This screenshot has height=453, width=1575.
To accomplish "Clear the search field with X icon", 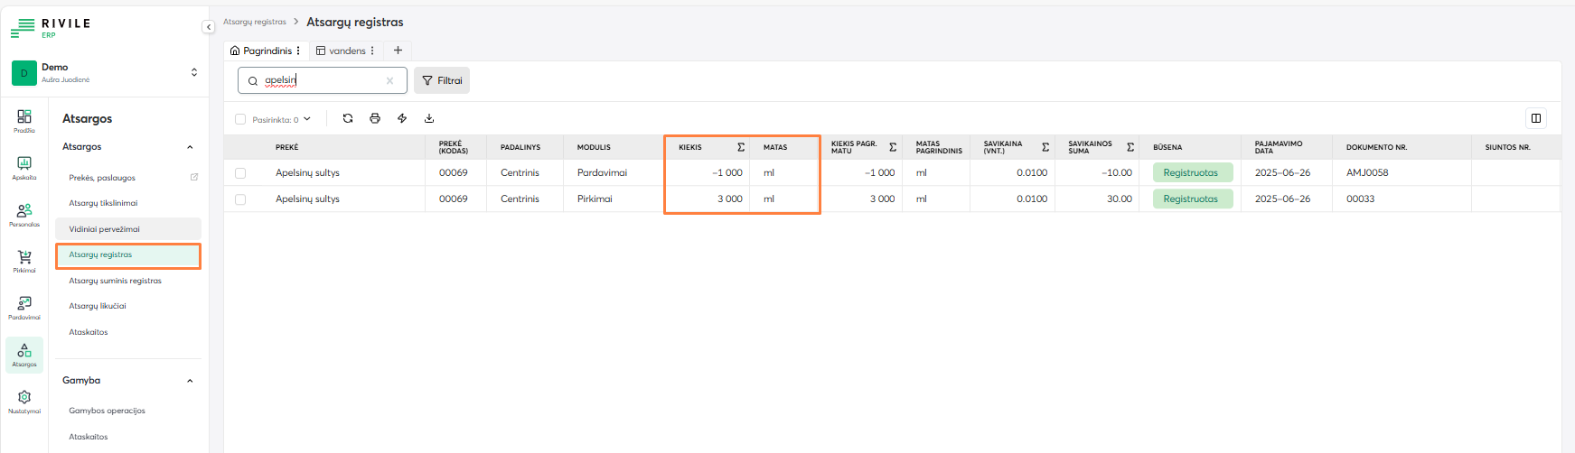I will (x=389, y=81).
